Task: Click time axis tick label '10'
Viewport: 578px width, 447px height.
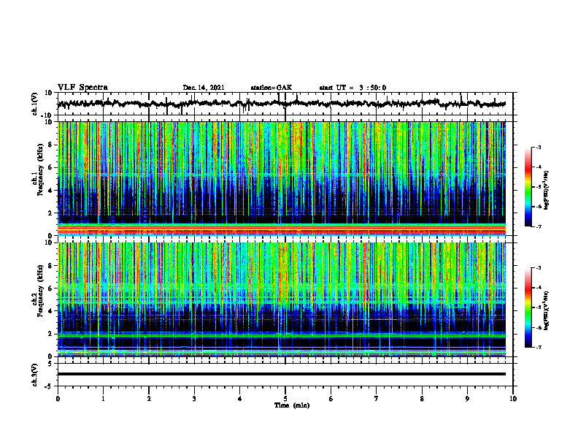Action: (x=513, y=399)
